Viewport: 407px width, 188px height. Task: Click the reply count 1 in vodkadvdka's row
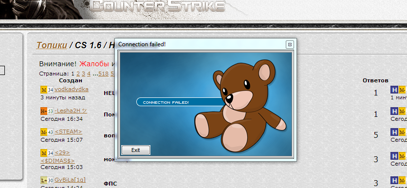click(375, 93)
